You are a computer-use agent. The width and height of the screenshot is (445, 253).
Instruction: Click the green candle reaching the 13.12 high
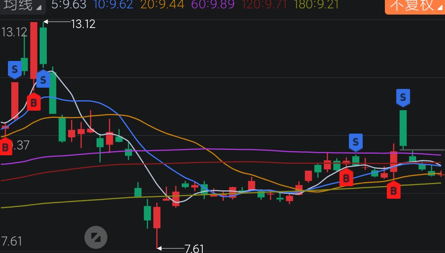pos(43,46)
